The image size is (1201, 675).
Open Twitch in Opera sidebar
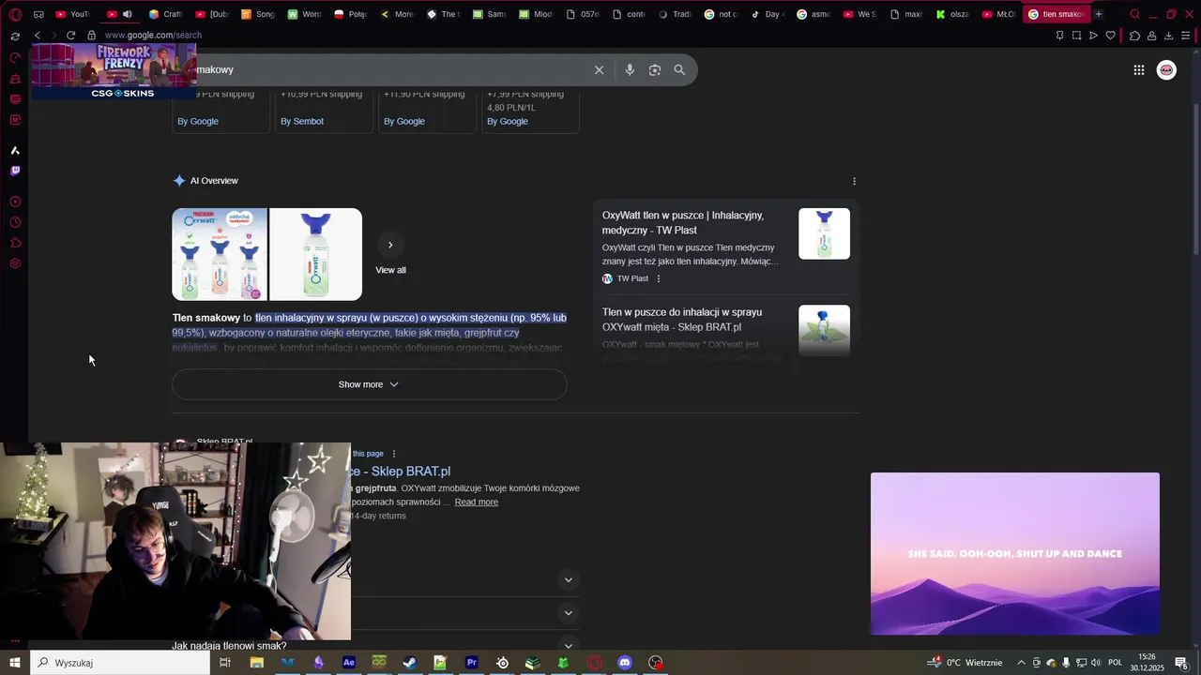[x=15, y=171]
